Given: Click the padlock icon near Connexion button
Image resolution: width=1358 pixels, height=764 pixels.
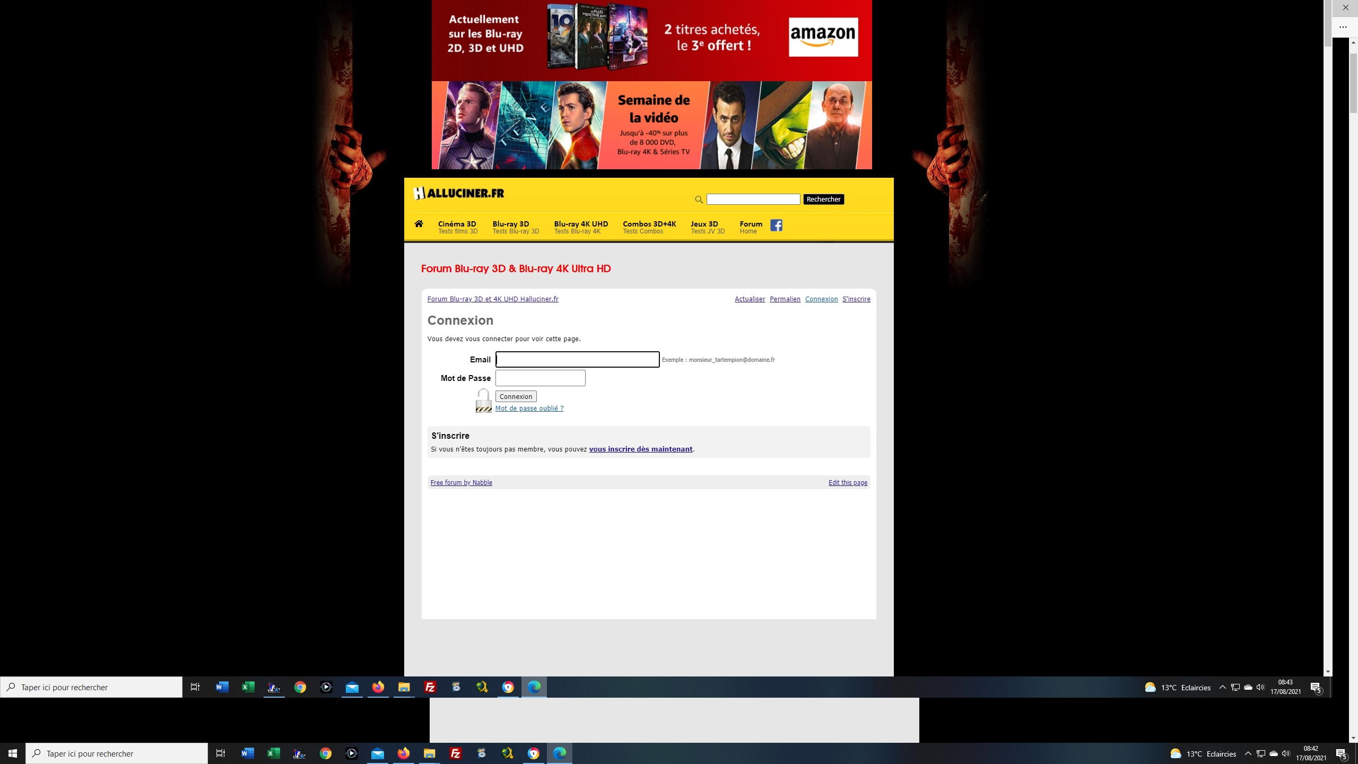Looking at the screenshot, I should (x=483, y=401).
